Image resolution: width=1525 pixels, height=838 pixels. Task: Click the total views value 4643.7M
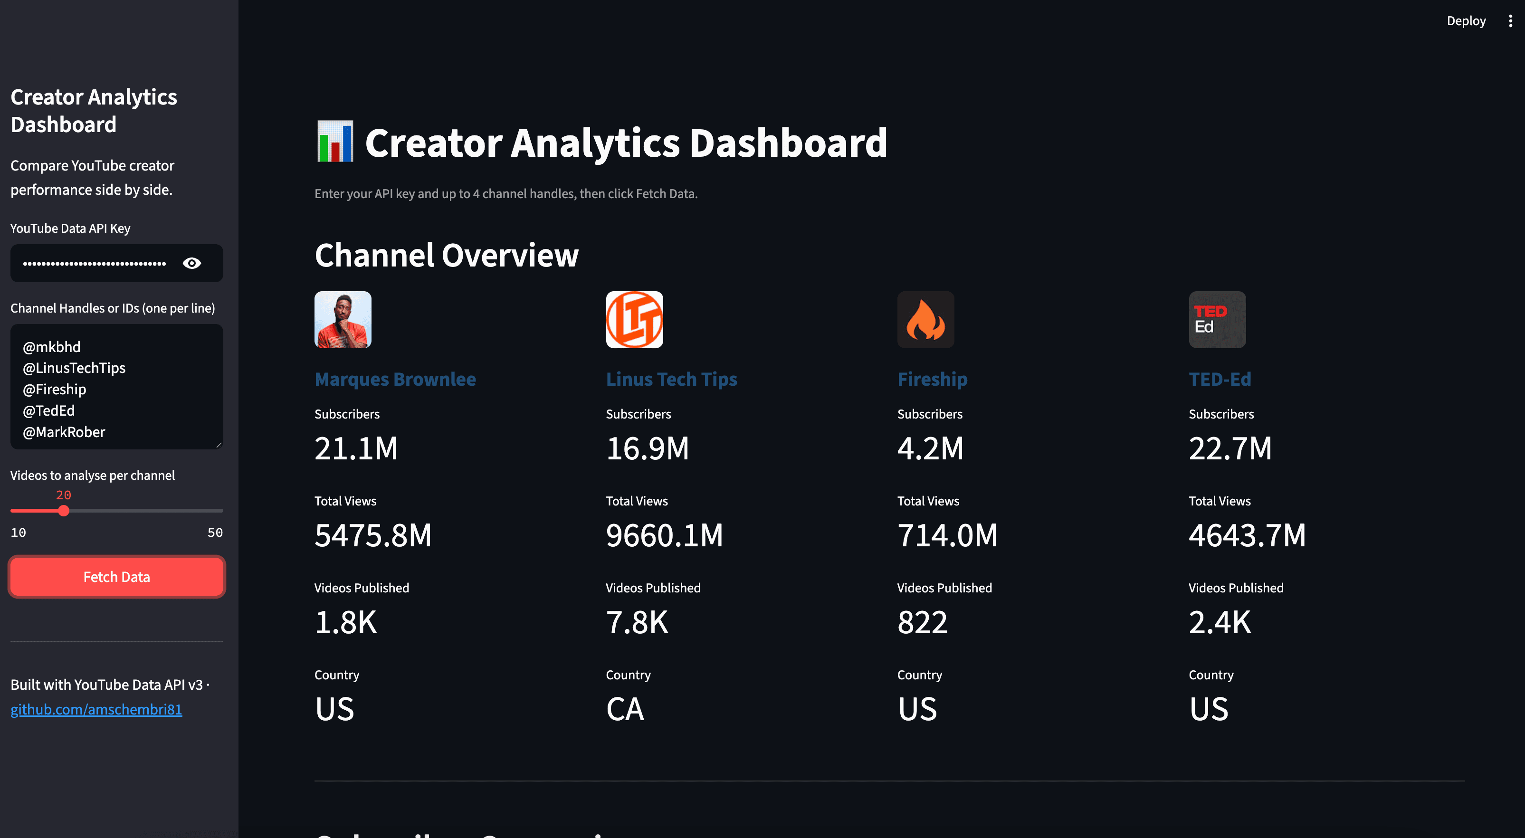pos(1248,535)
